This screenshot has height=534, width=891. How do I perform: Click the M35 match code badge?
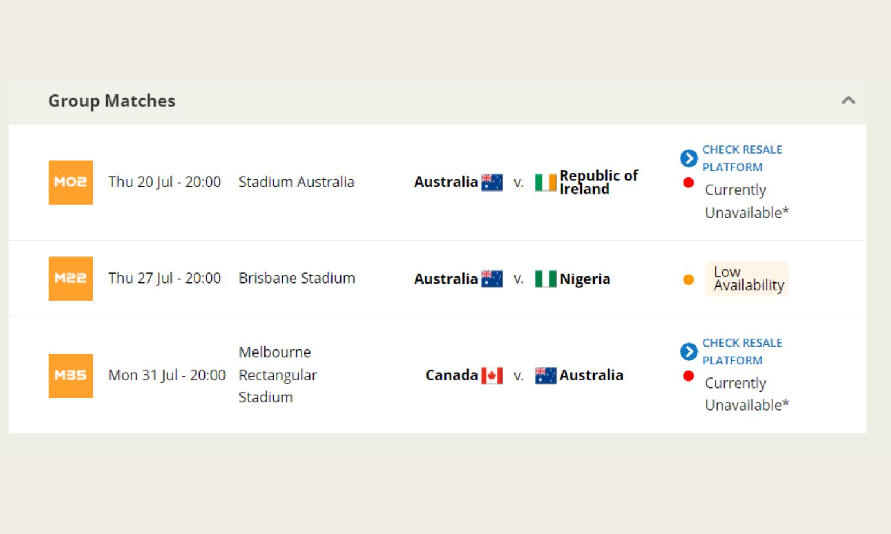coord(70,376)
